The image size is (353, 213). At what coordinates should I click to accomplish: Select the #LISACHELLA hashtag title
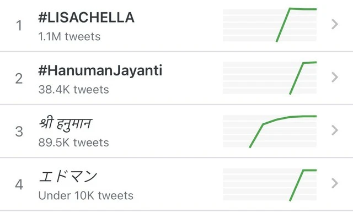click(x=87, y=18)
